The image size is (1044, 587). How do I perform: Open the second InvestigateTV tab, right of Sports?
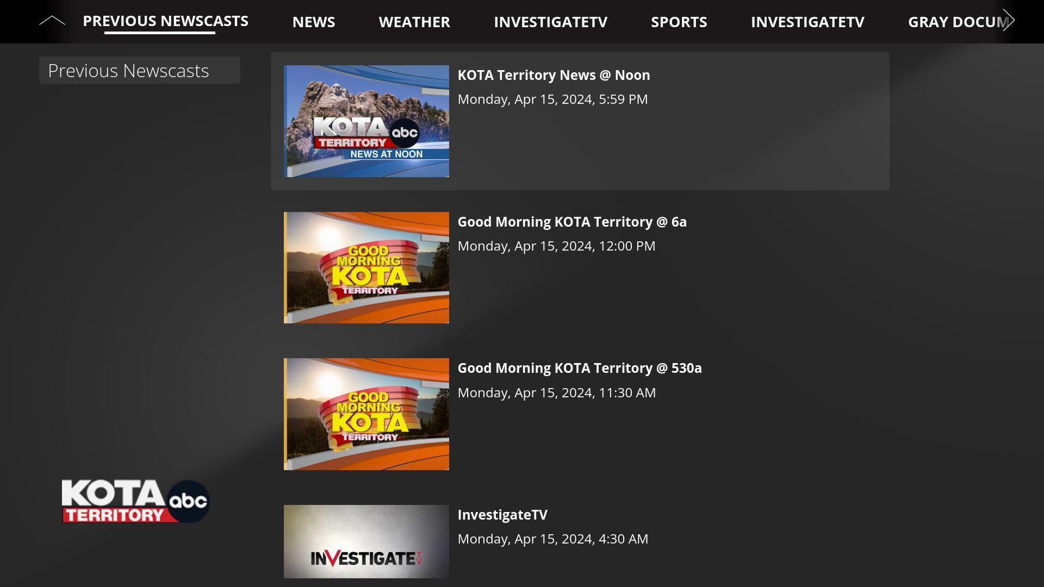coord(807,22)
